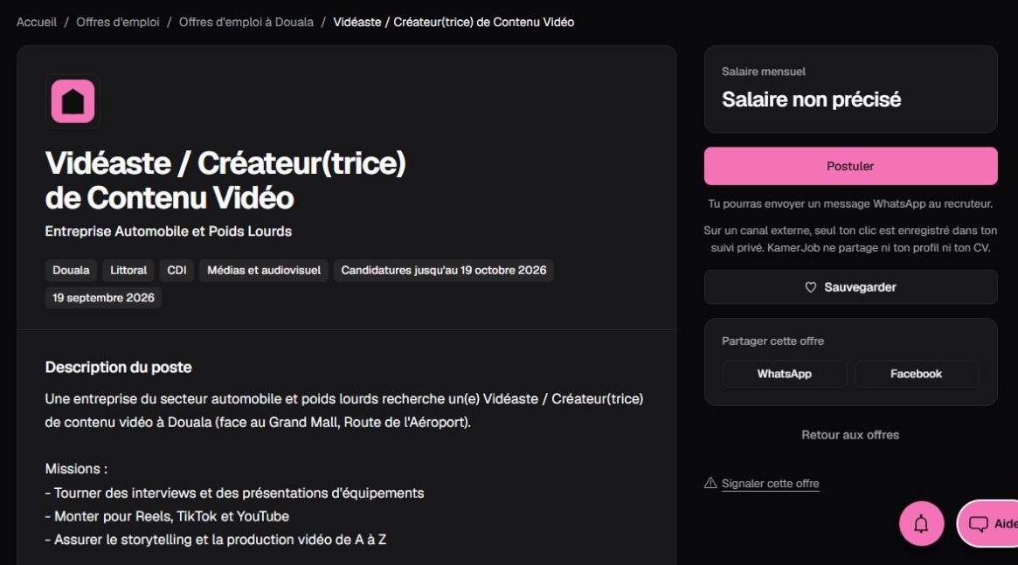
Task: Click line Monter pour Reels, TikTok et YouTube
Action: [167, 517]
